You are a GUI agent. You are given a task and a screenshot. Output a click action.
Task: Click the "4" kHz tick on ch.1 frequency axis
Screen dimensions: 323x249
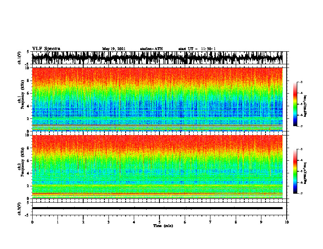tap(29, 106)
